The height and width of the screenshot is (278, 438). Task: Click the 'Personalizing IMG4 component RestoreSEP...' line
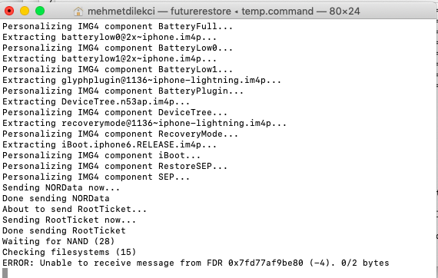[x=114, y=166]
